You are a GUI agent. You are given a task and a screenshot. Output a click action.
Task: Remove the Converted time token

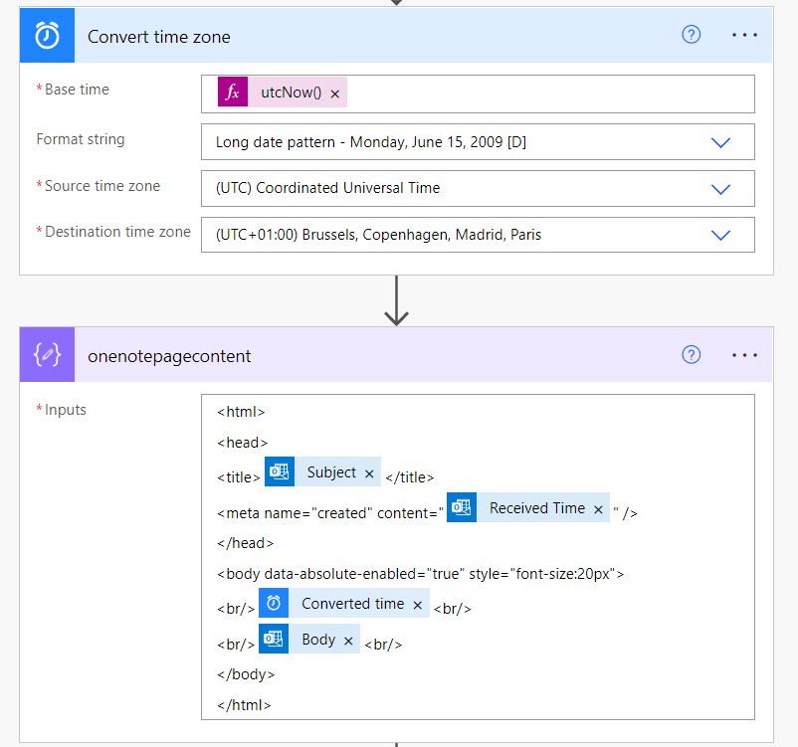coord(417,605)
